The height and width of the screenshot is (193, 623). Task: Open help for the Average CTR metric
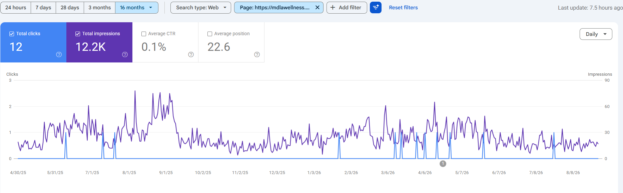click(191, 54)
